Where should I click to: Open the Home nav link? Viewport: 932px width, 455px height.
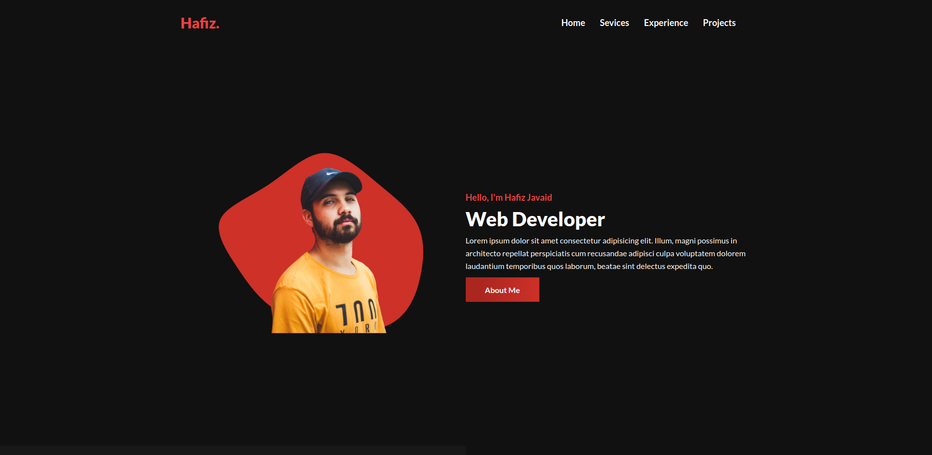point(573,23)
